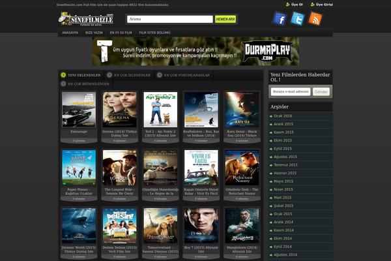391x261 pixels.
Task: Open the Jurassic World movie poster
Action: point(79,226)
